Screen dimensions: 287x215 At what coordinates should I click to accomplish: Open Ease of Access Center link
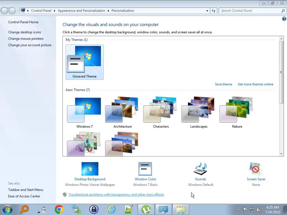(24, 196)
